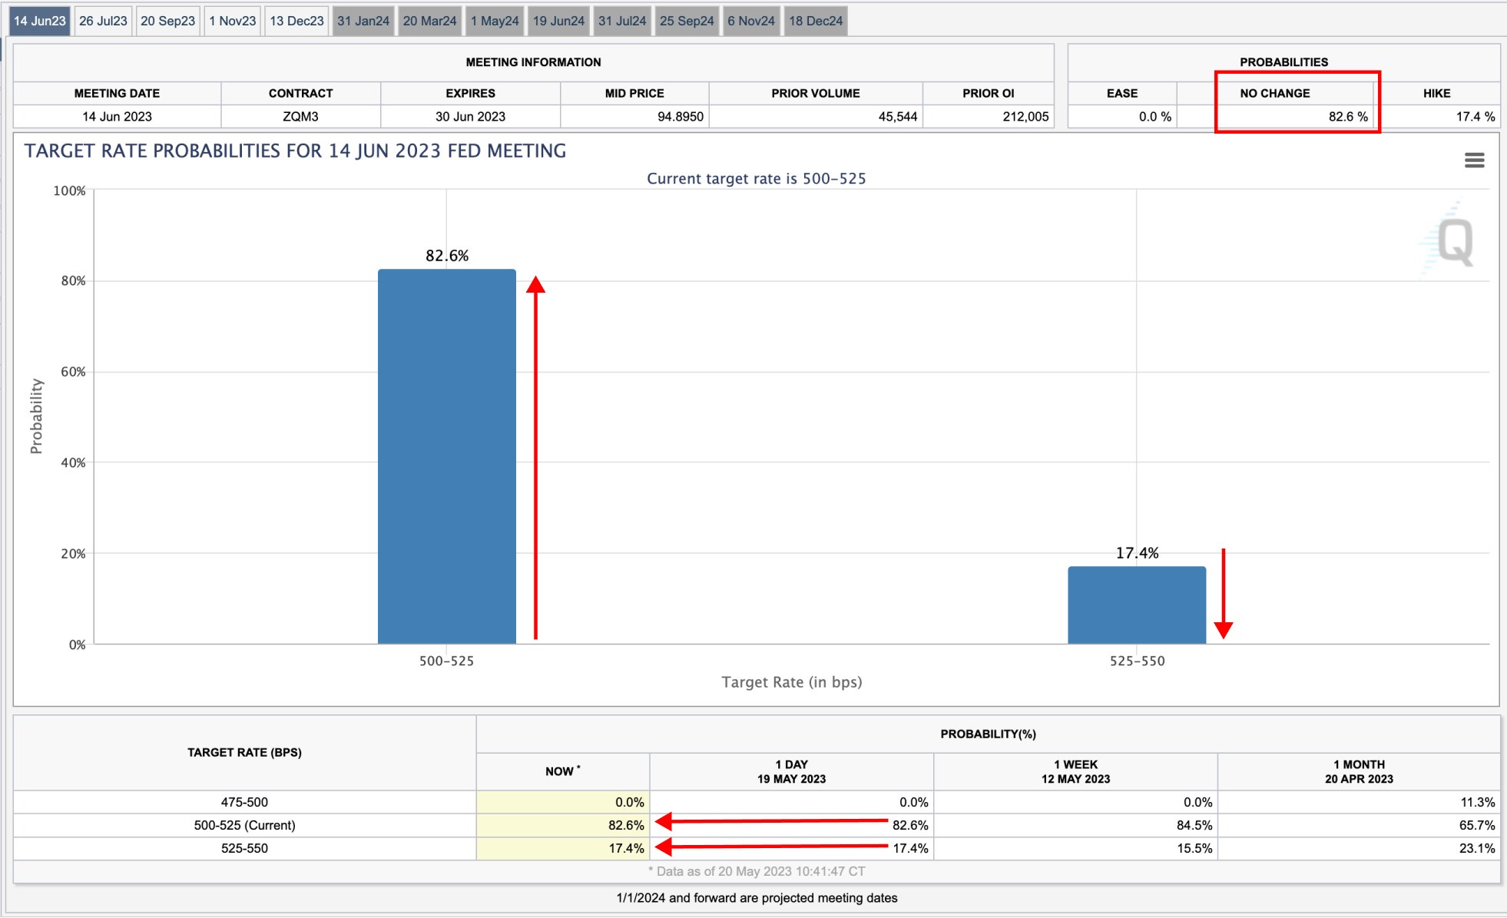Select the 1 Nov23 meeting tab
The image size is (1507, 918).
tap(233, 21)
